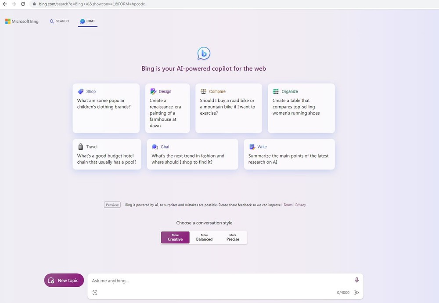The width and height of the screenshot is (439, 303).
Task: Click 'Choose a conversation style' label
Action: [x=204, y=223]
